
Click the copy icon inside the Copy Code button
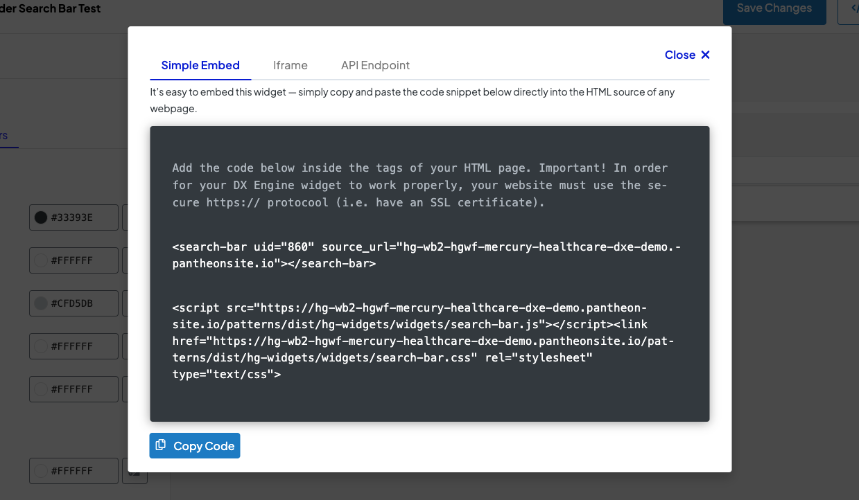160,445
